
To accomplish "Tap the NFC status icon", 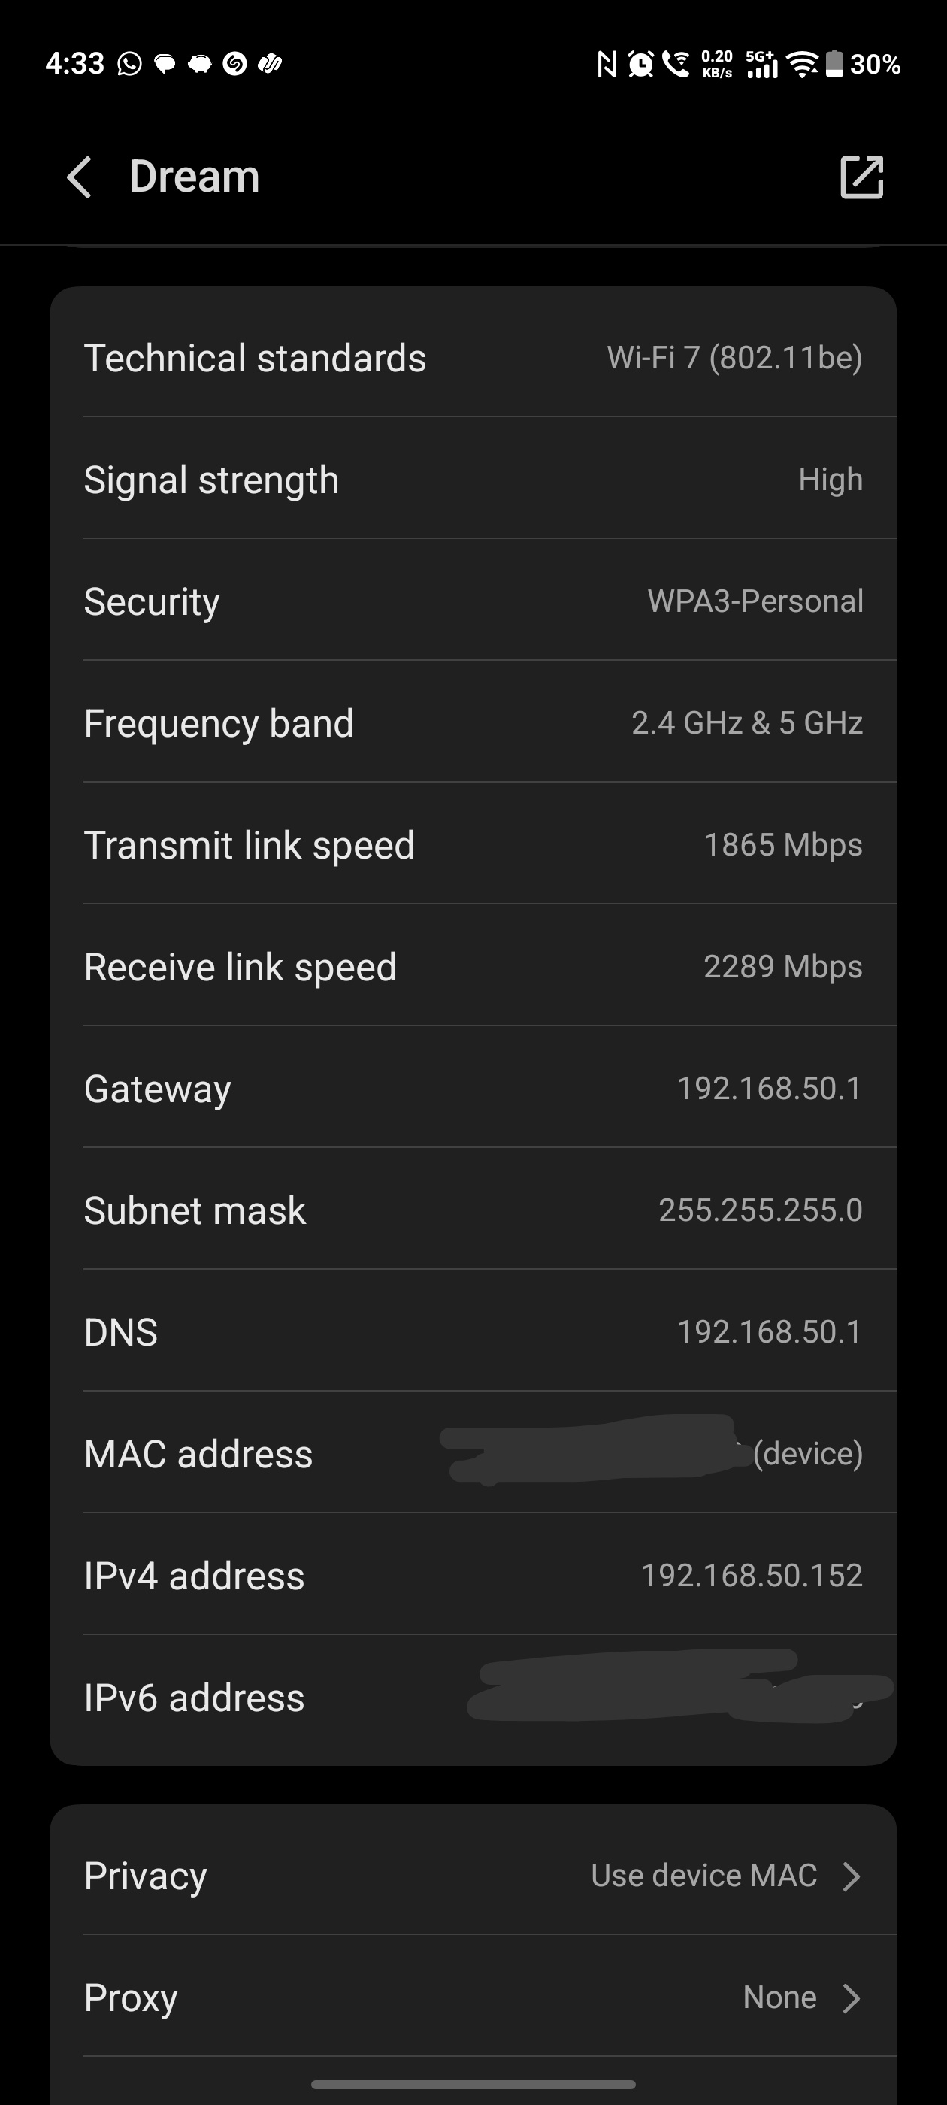I will [x=607, y=64].
